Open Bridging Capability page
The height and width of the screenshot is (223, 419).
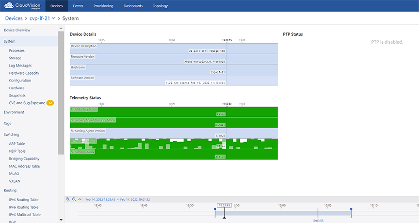pyautogui.click(x=24, y=159)
